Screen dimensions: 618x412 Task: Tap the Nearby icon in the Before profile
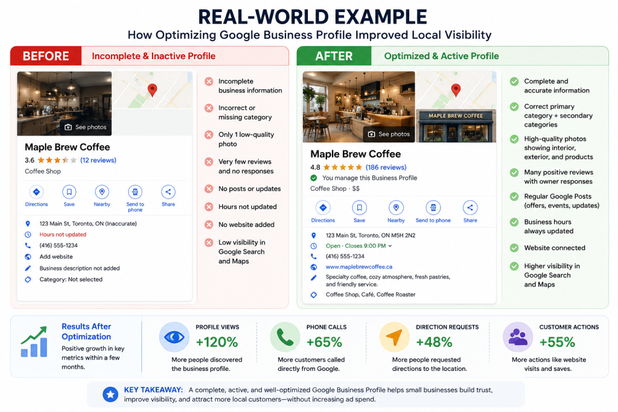coord(101,192)
